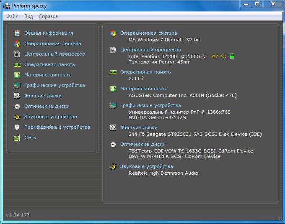
Task: Click the network icon next to Сеть
Action: pyautogui.click(x=17, y=137)
